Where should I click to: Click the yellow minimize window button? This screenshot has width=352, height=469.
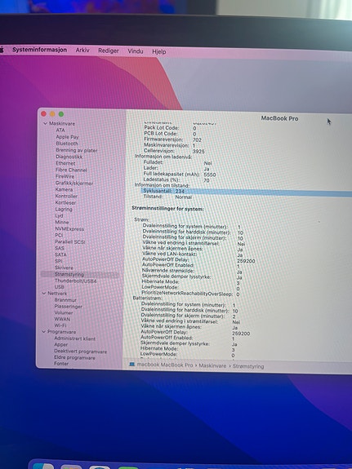[x=52, y=114]
